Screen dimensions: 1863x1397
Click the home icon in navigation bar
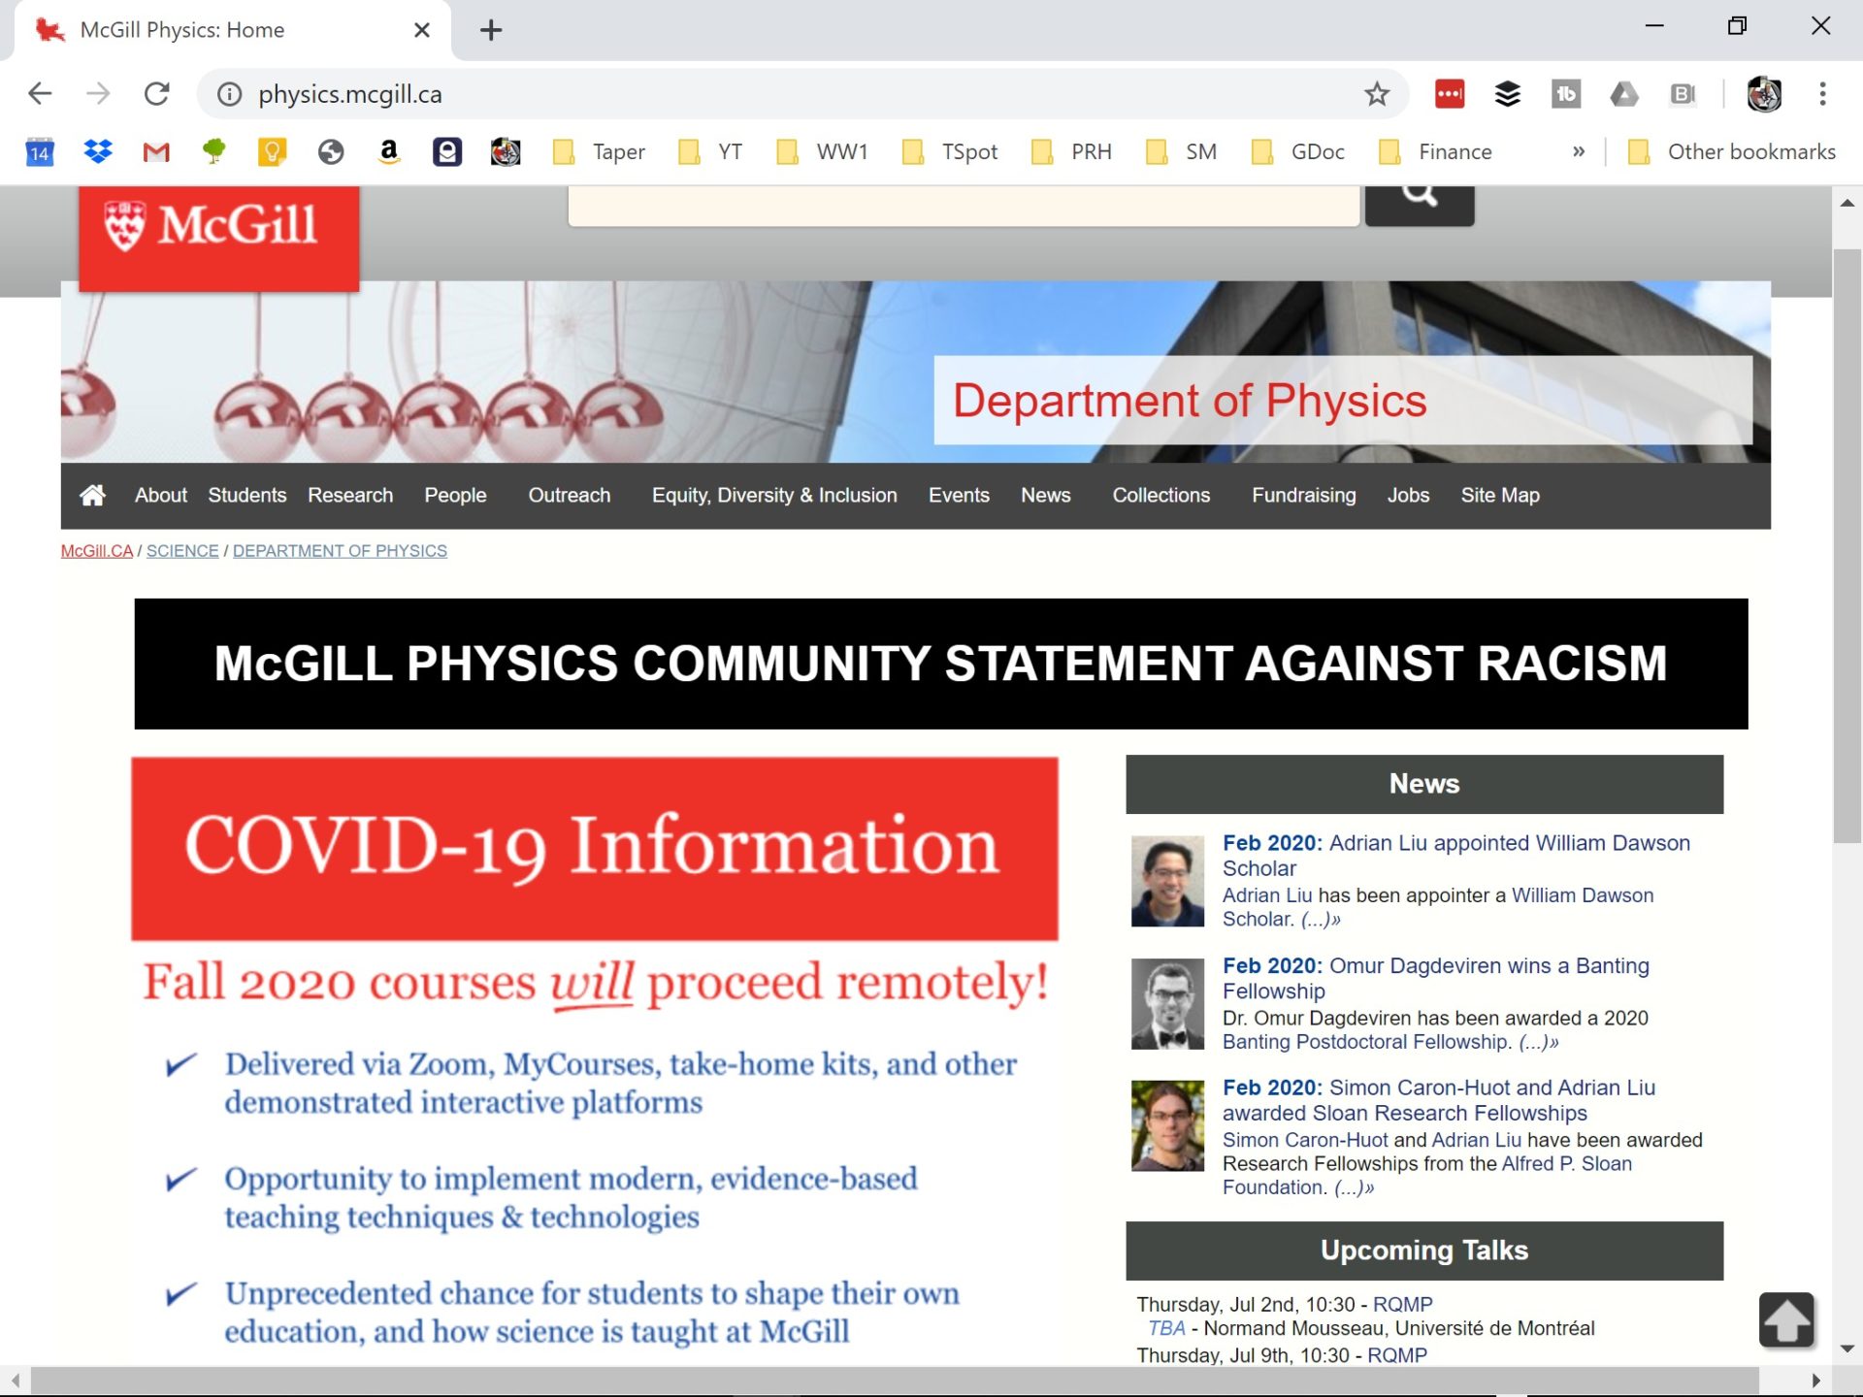(92, 496)
